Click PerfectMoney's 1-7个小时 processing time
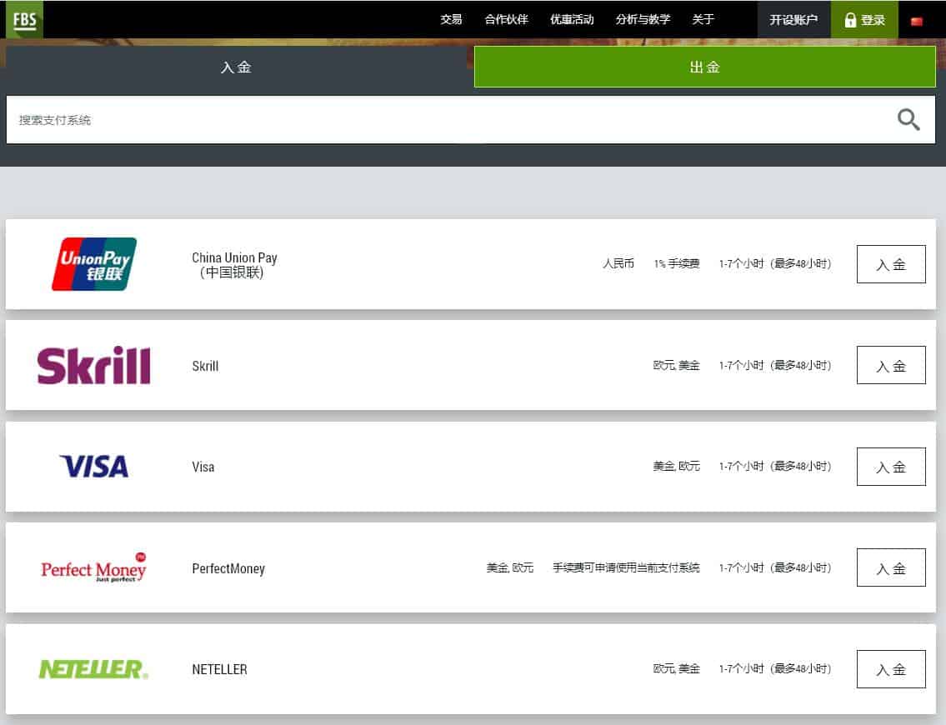This screenshot has width=946, height=725. coord(775,567)
